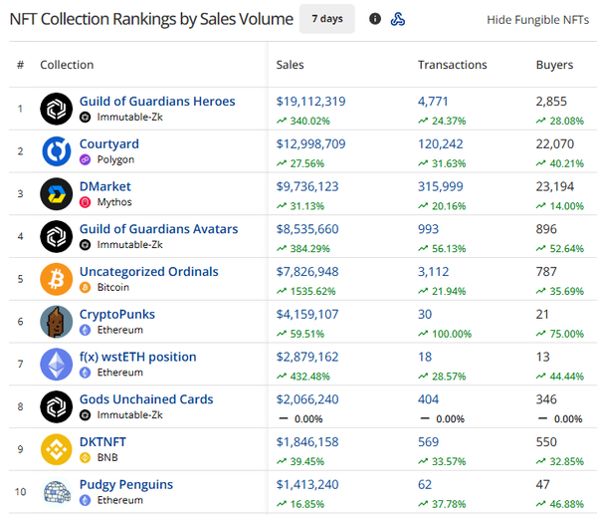Open Uncategorized Ordinals collection link

point(149,271)
